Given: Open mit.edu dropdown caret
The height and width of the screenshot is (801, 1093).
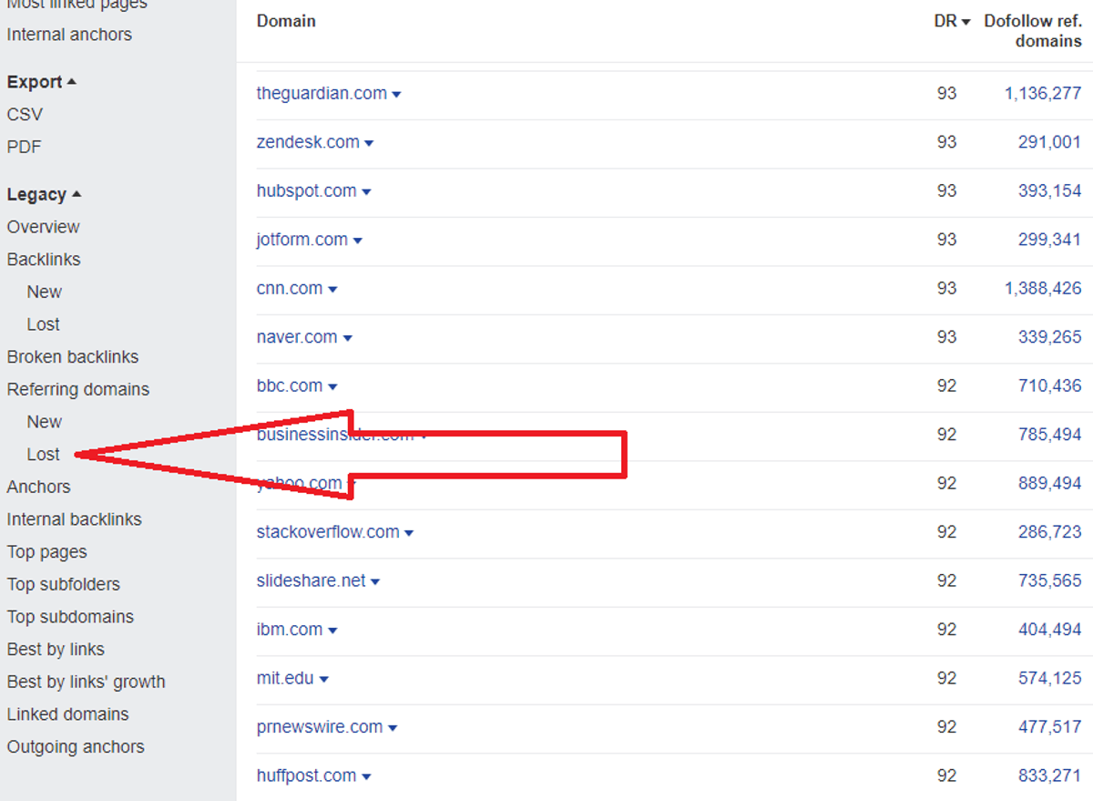Looking at the screenshot, I should pyautogui.click(x=324, y=680).
